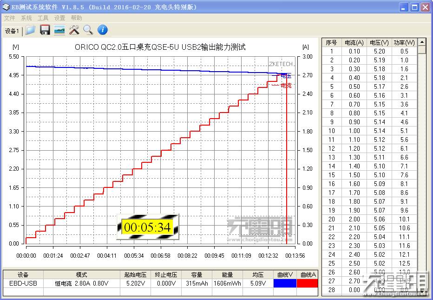Select row 1 in data table
Screen dimensions: 433x300
coord(369,51)
